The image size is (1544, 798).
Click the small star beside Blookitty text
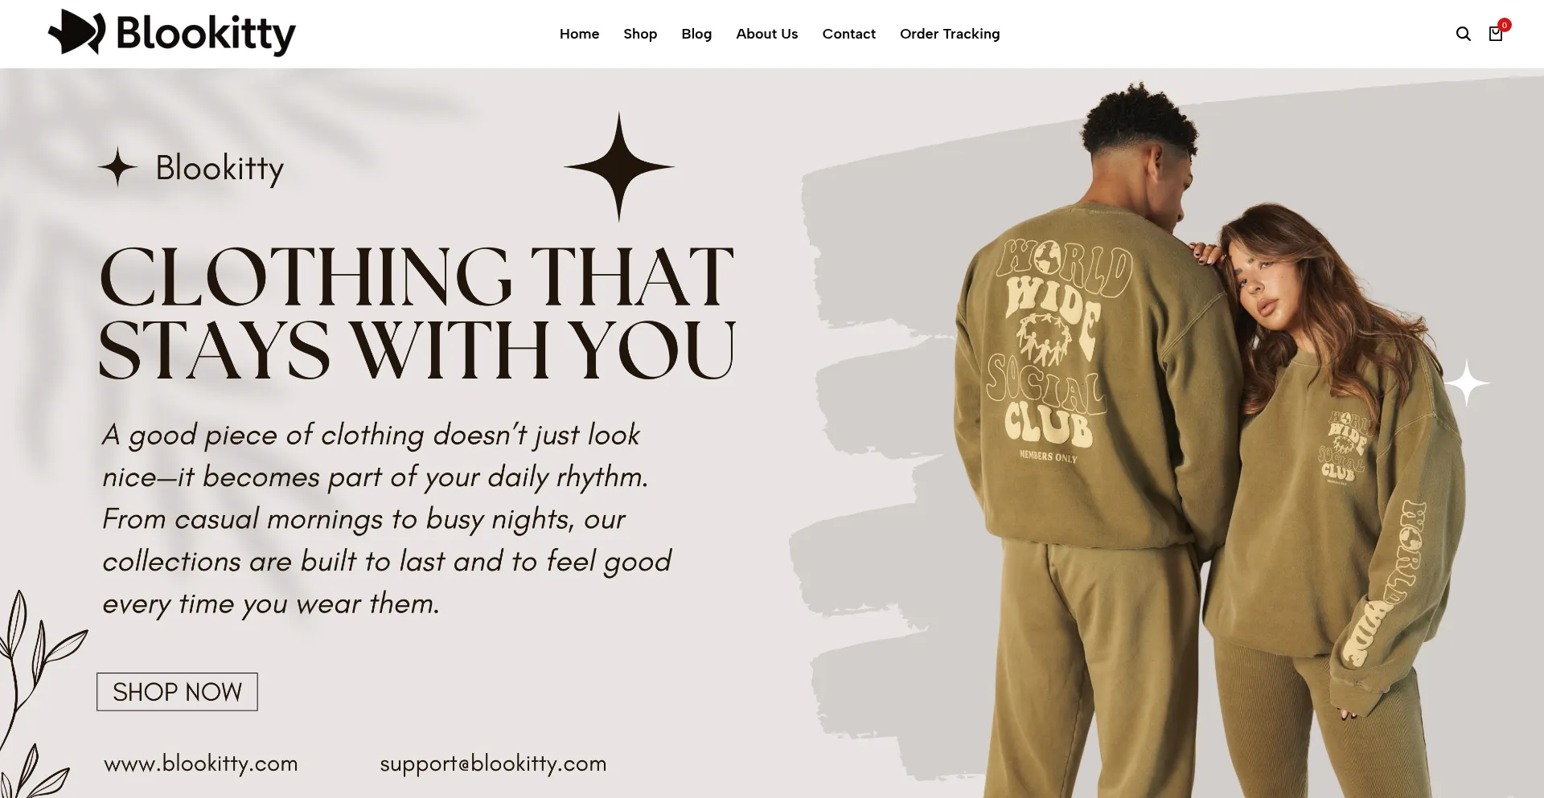coord(118,166)
